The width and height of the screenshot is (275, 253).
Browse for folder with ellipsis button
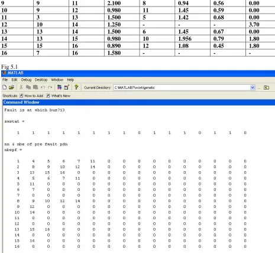pyautogui.click(x=259, y=88)
